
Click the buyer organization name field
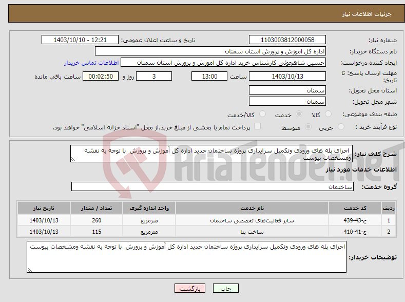point(210,51)
